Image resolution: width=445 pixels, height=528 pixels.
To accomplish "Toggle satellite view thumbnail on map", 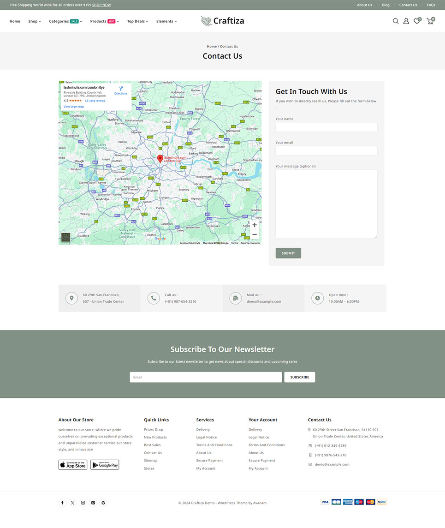I will (66, 237).
